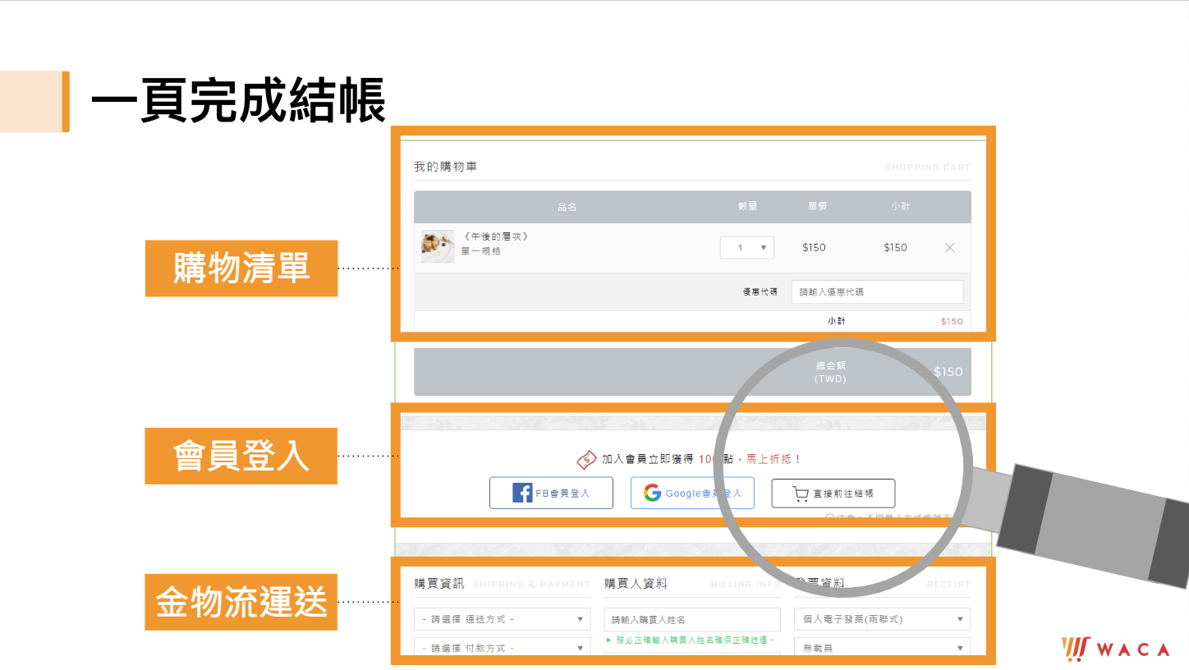Select the orange 金物流運送 label

coord(241,602)
